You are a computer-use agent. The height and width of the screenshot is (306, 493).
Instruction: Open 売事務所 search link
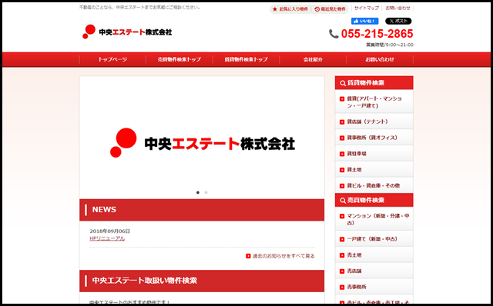(x=374, y=288)
